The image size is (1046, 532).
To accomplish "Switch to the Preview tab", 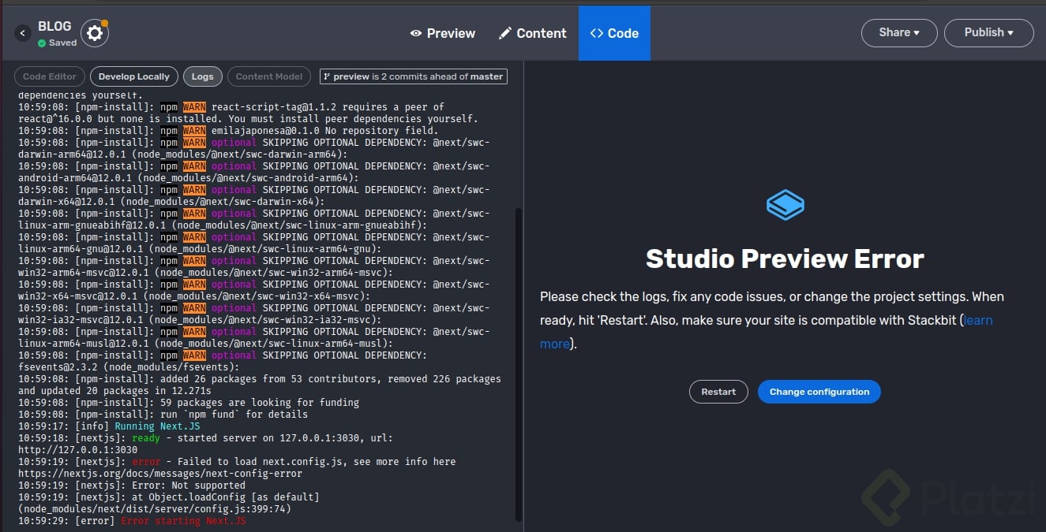I will click(442, 33).
